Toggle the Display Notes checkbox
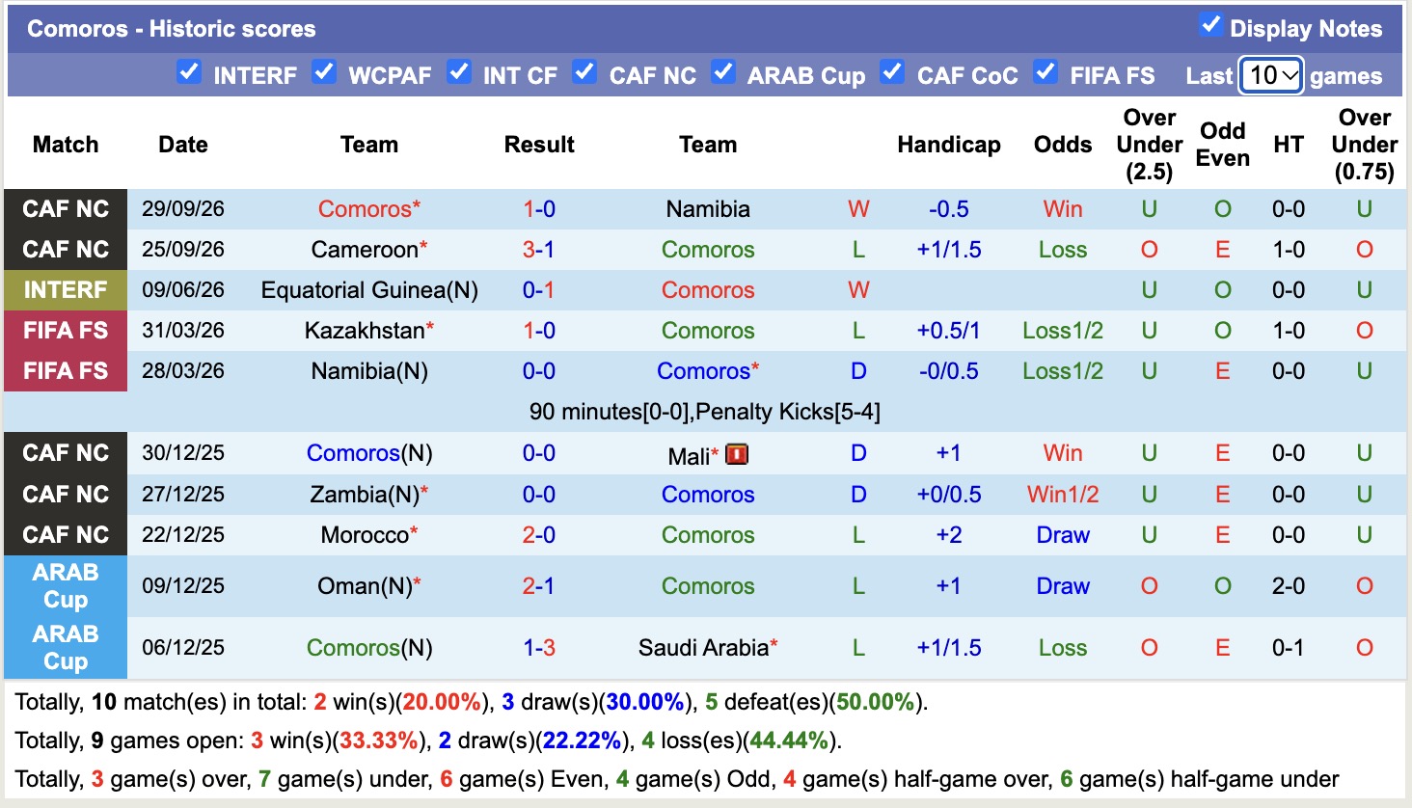 1210,26
